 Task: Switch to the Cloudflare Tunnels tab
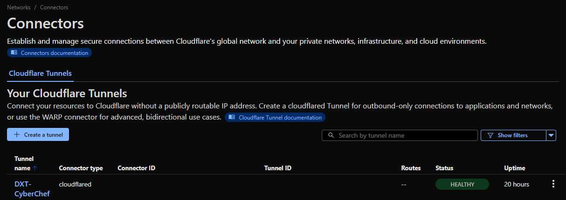tap(40, 73)
